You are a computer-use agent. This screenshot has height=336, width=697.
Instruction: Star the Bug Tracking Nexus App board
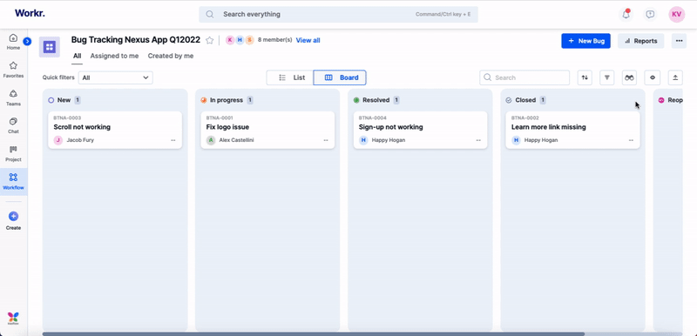(210, 40)
